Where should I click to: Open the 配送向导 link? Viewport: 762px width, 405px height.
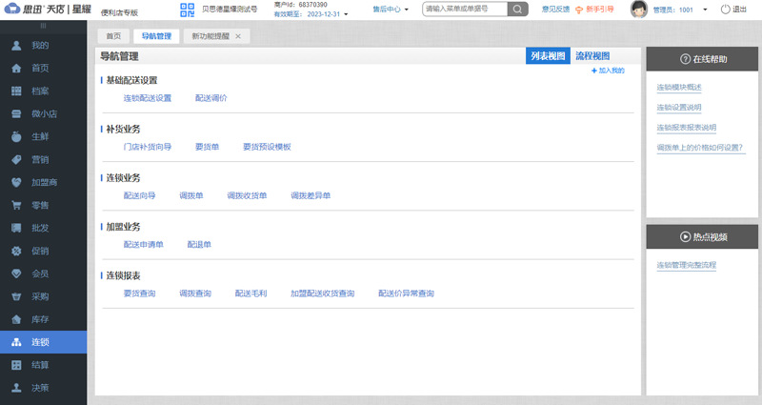click(x=139, y=195)
